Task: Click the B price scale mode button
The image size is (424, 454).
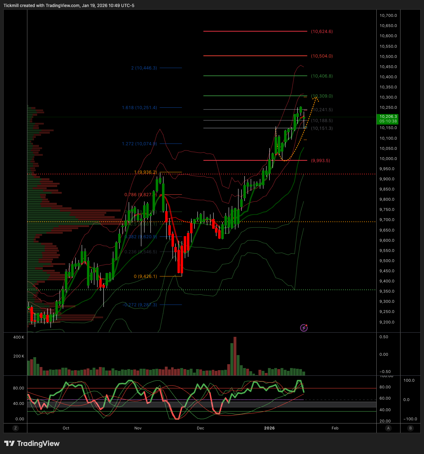Action: (x=410, y=428)
